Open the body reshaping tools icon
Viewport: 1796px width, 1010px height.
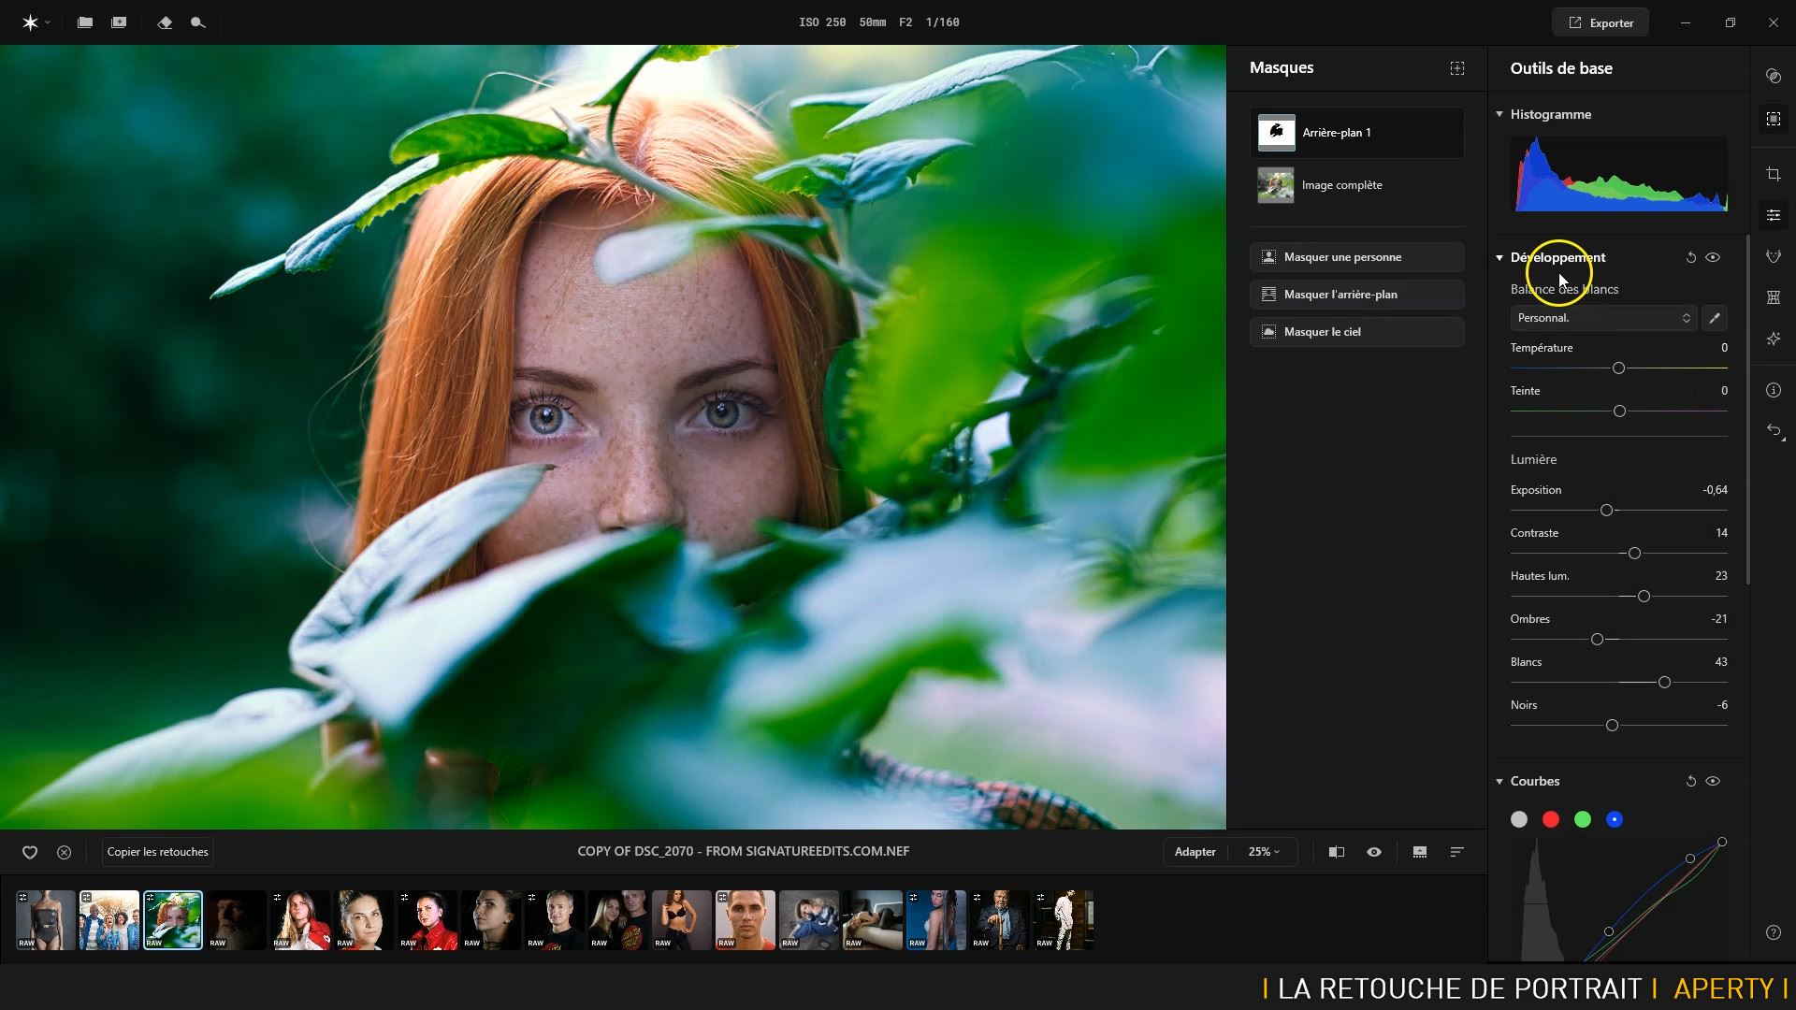pyautogui.click(x=1774, y=297)
